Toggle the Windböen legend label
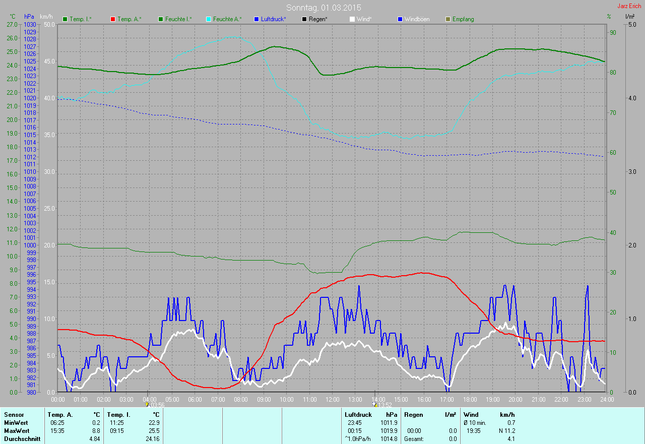 417,19
